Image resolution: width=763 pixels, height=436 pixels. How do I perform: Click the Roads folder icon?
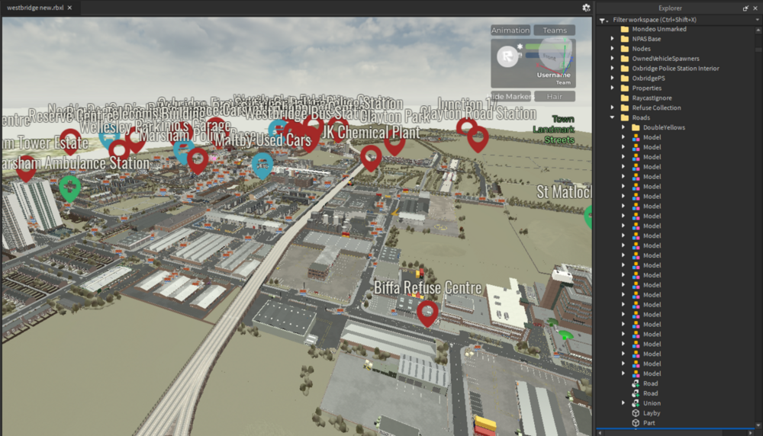tap(625, 117)
